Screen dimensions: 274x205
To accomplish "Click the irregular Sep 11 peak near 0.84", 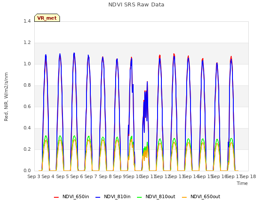I will click(x=147, y=82).
